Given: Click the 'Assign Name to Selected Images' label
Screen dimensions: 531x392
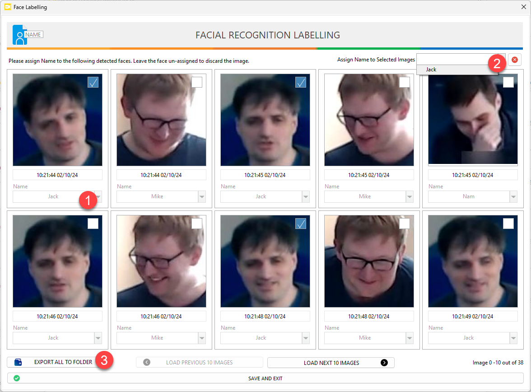Looking at the screenshot, I should (x=376, y=60).
